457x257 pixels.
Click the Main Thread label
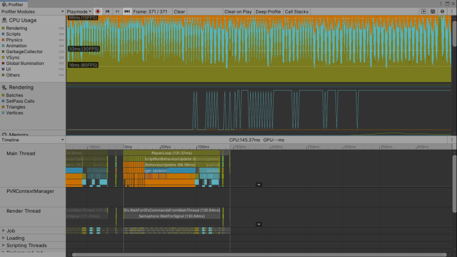tap(20, 153)
